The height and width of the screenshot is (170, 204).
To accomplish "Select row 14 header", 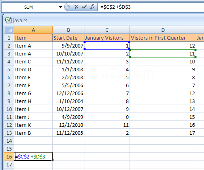I will click(9, 141).
